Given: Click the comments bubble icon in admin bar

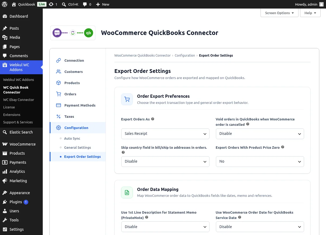Looking at the screenshot, I should click(85, 4).
